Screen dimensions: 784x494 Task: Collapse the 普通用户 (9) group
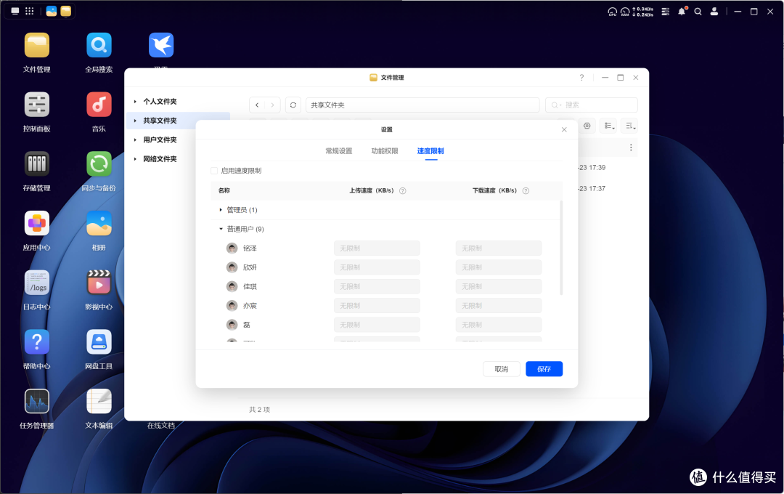click(221, 229)
